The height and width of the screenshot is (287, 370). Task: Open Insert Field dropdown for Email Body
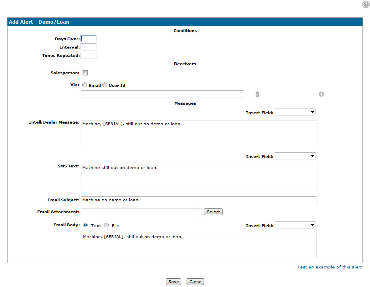[295, 225]
